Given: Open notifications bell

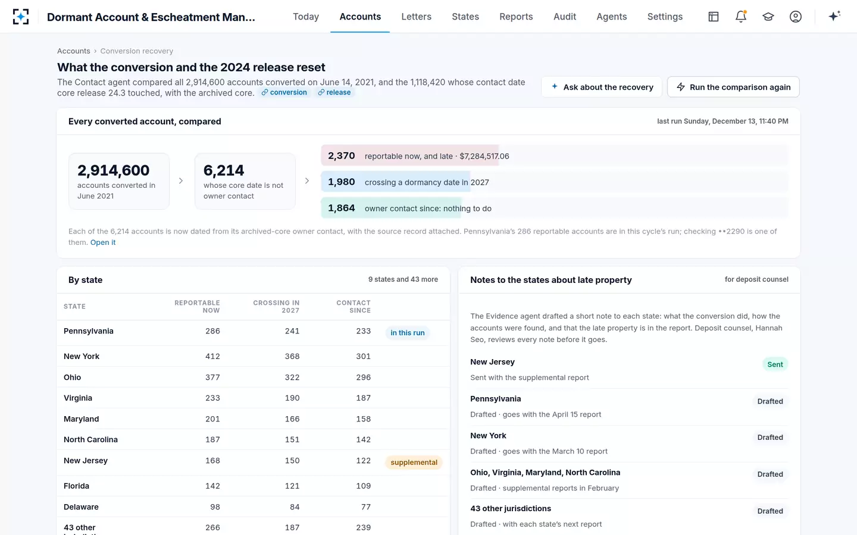Looking at the screenshot, I should [741, 17].
